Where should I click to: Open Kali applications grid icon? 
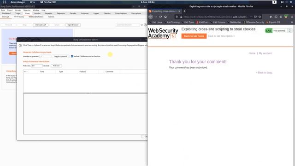4,2
